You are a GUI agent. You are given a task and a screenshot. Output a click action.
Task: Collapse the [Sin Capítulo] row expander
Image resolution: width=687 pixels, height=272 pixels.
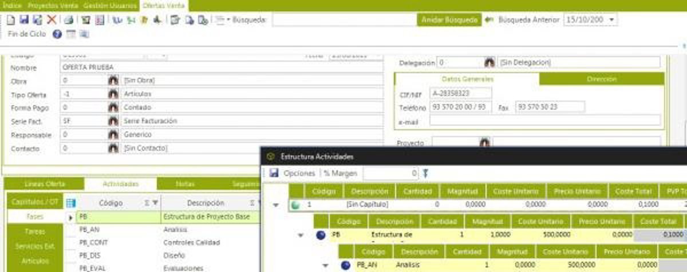tap(277, 205)
